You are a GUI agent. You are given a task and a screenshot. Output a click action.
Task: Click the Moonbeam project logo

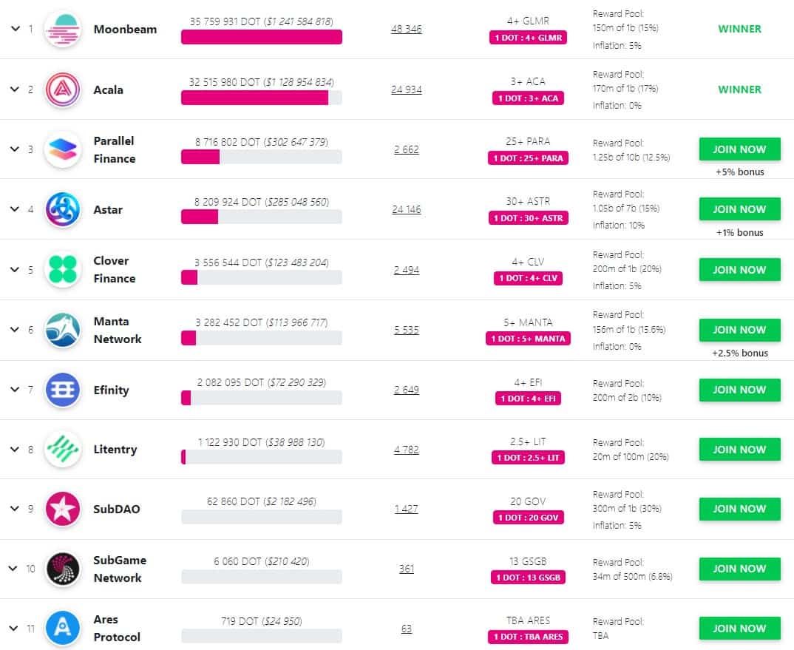pyautogui.click(x=63, y=30)
